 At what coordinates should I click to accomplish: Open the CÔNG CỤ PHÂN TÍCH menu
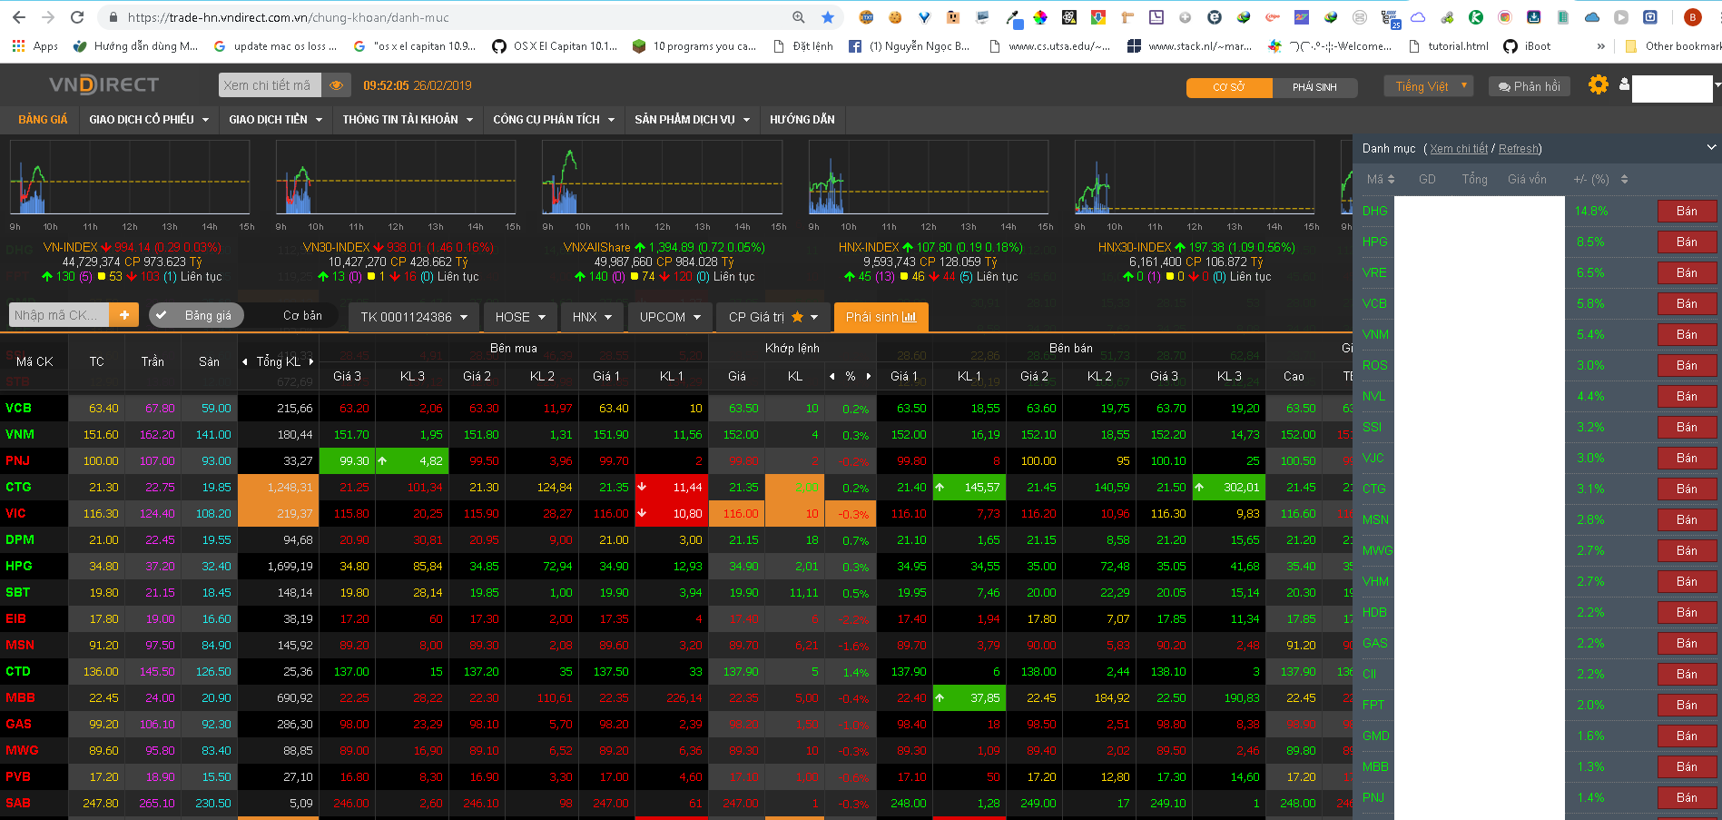click(x=554, y=119)
